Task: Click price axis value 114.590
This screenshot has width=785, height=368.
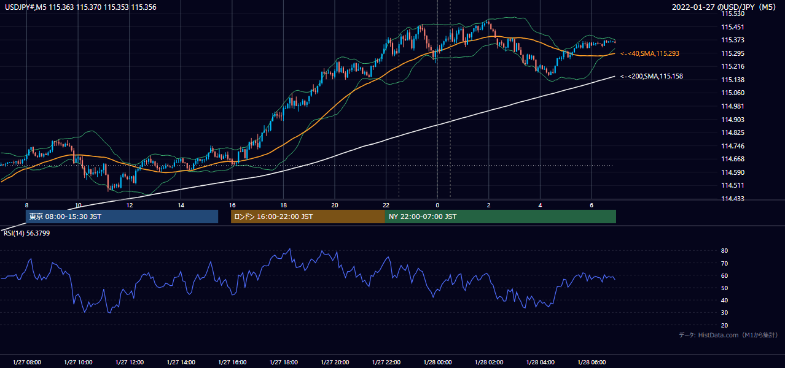Action: [733, 172]
